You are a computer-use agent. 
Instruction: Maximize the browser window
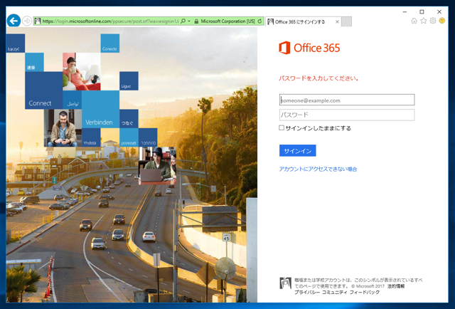pyautogui.click(x=422, y=12)
